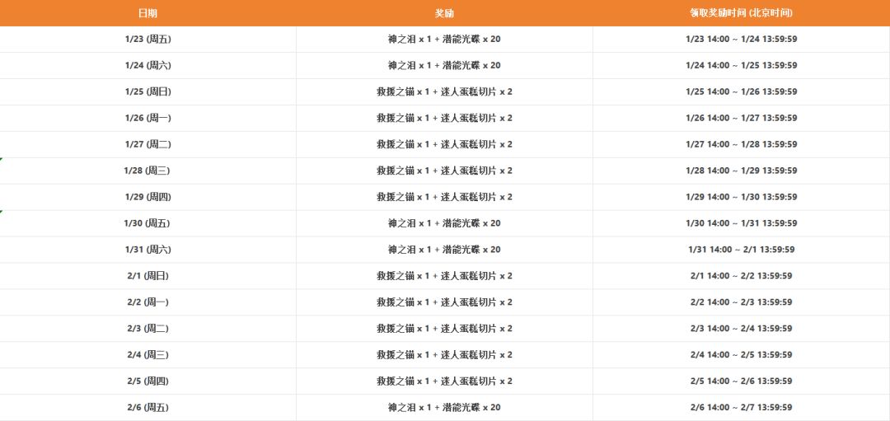Select the 1/23 (周五) date cell
Viewport: 890px width, 421px height.
click(x=148, y=40)
